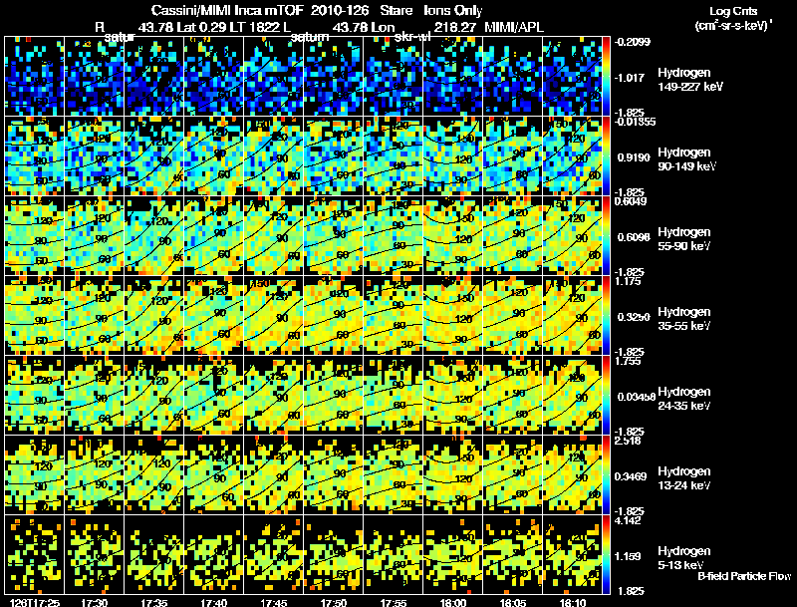Click the Hydrogen 24-35 keV row label
The image size is (797, 607).
point(683,399)
